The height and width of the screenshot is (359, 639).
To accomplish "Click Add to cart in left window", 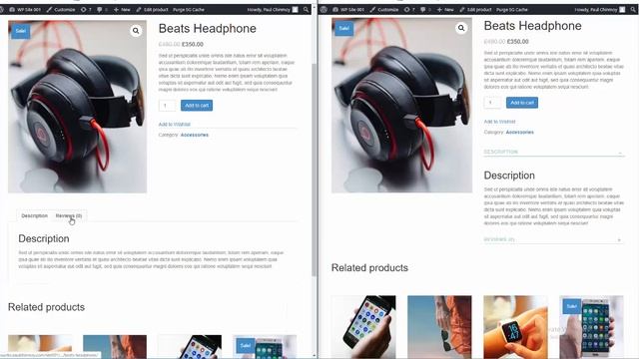I will pyautogui.click(x=197, y=106).
